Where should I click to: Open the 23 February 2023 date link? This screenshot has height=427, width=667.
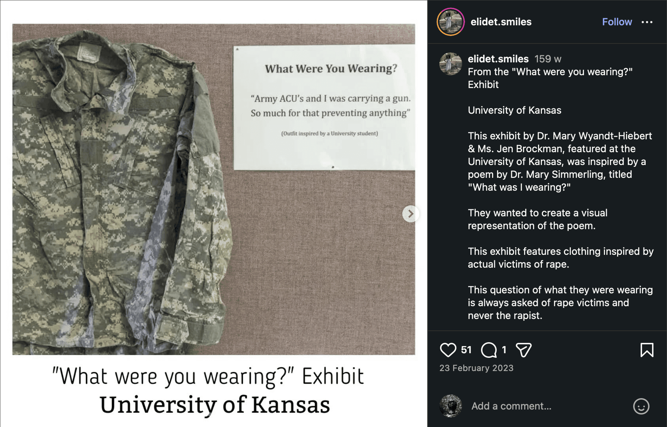click(476, 368)
